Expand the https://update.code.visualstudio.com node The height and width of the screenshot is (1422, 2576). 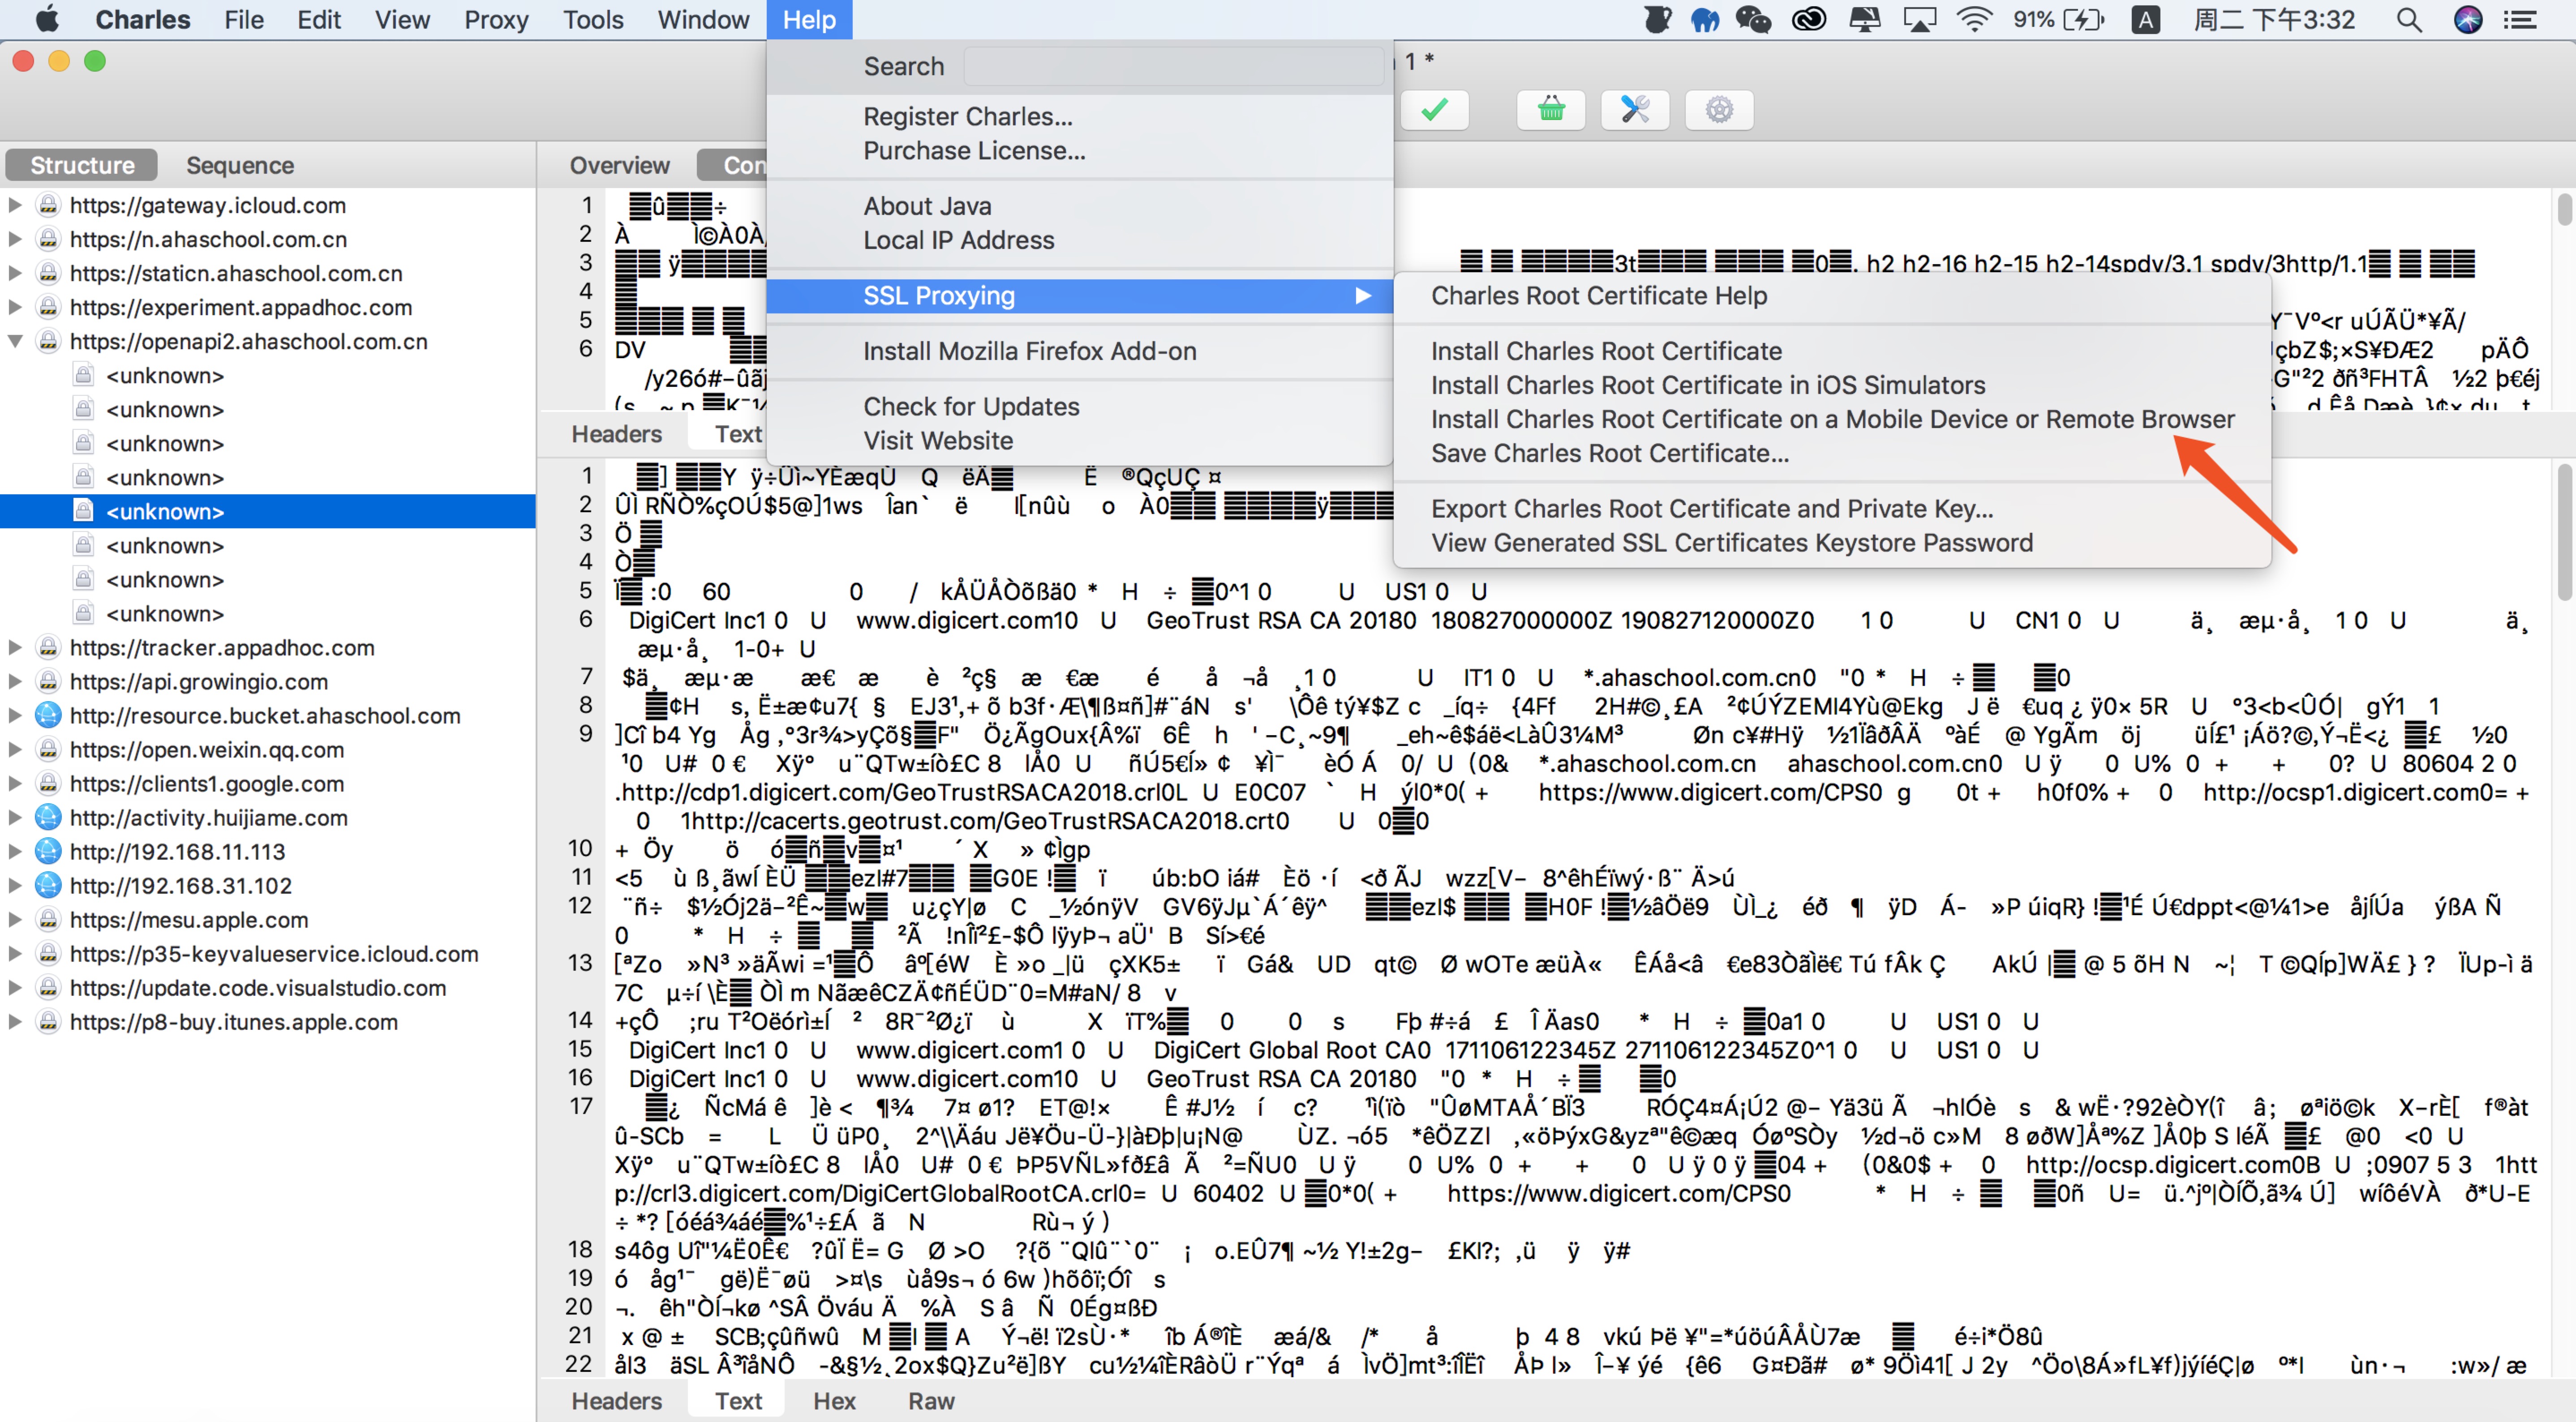tap(15, 988)
